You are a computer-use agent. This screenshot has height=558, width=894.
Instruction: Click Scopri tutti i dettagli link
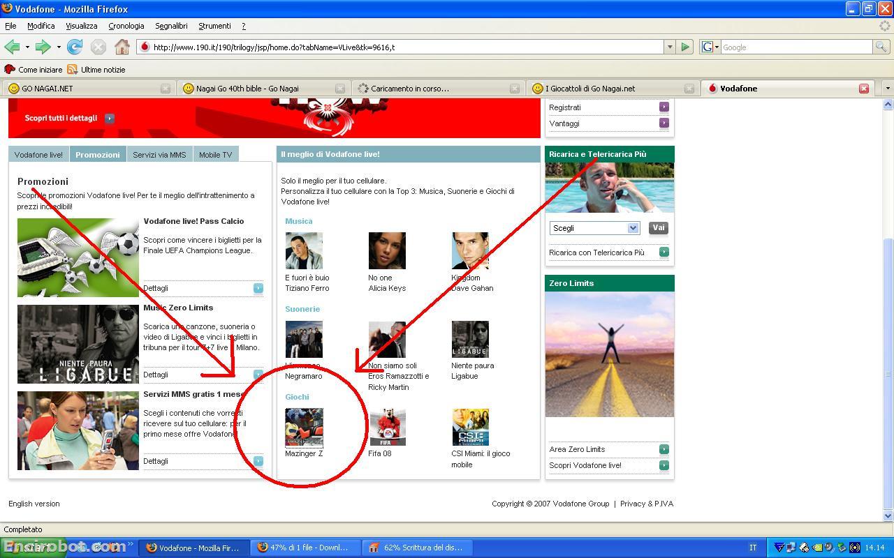pyautogui.click(x=61, y=119)
